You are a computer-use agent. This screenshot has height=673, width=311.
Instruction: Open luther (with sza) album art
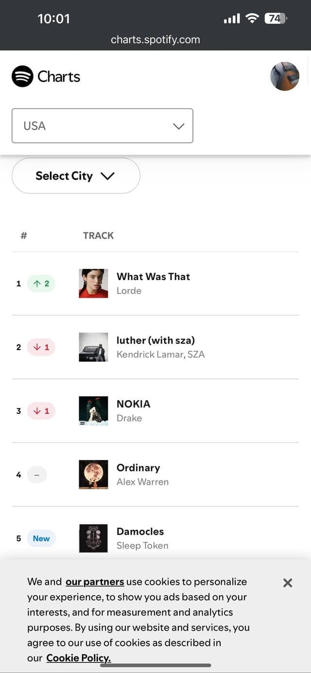click(x=93, y=347)
